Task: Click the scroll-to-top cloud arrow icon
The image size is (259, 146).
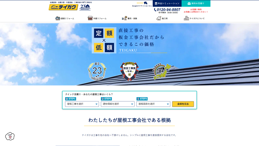Action: pyautogui.click(x=10, y=136)
